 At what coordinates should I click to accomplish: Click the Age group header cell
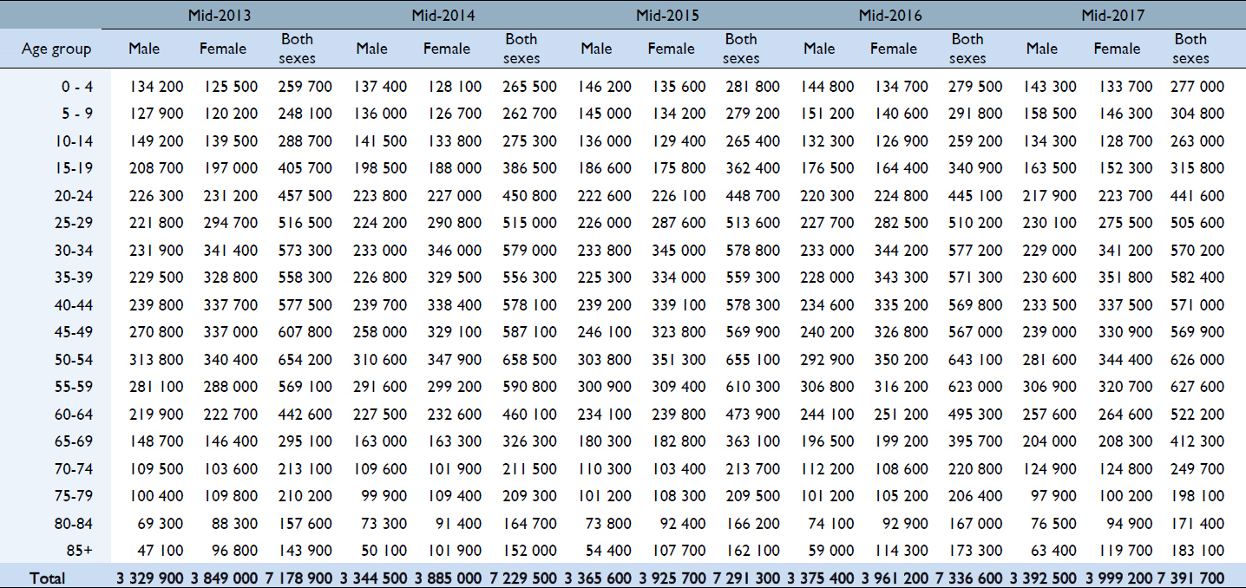[56, 49]
